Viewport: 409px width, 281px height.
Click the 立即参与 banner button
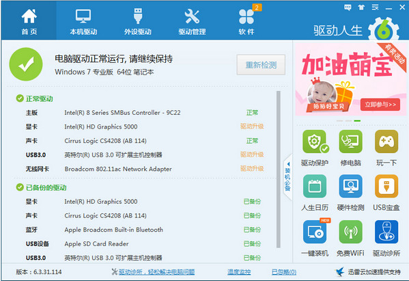pyautogui.click(x=380, y=105)
